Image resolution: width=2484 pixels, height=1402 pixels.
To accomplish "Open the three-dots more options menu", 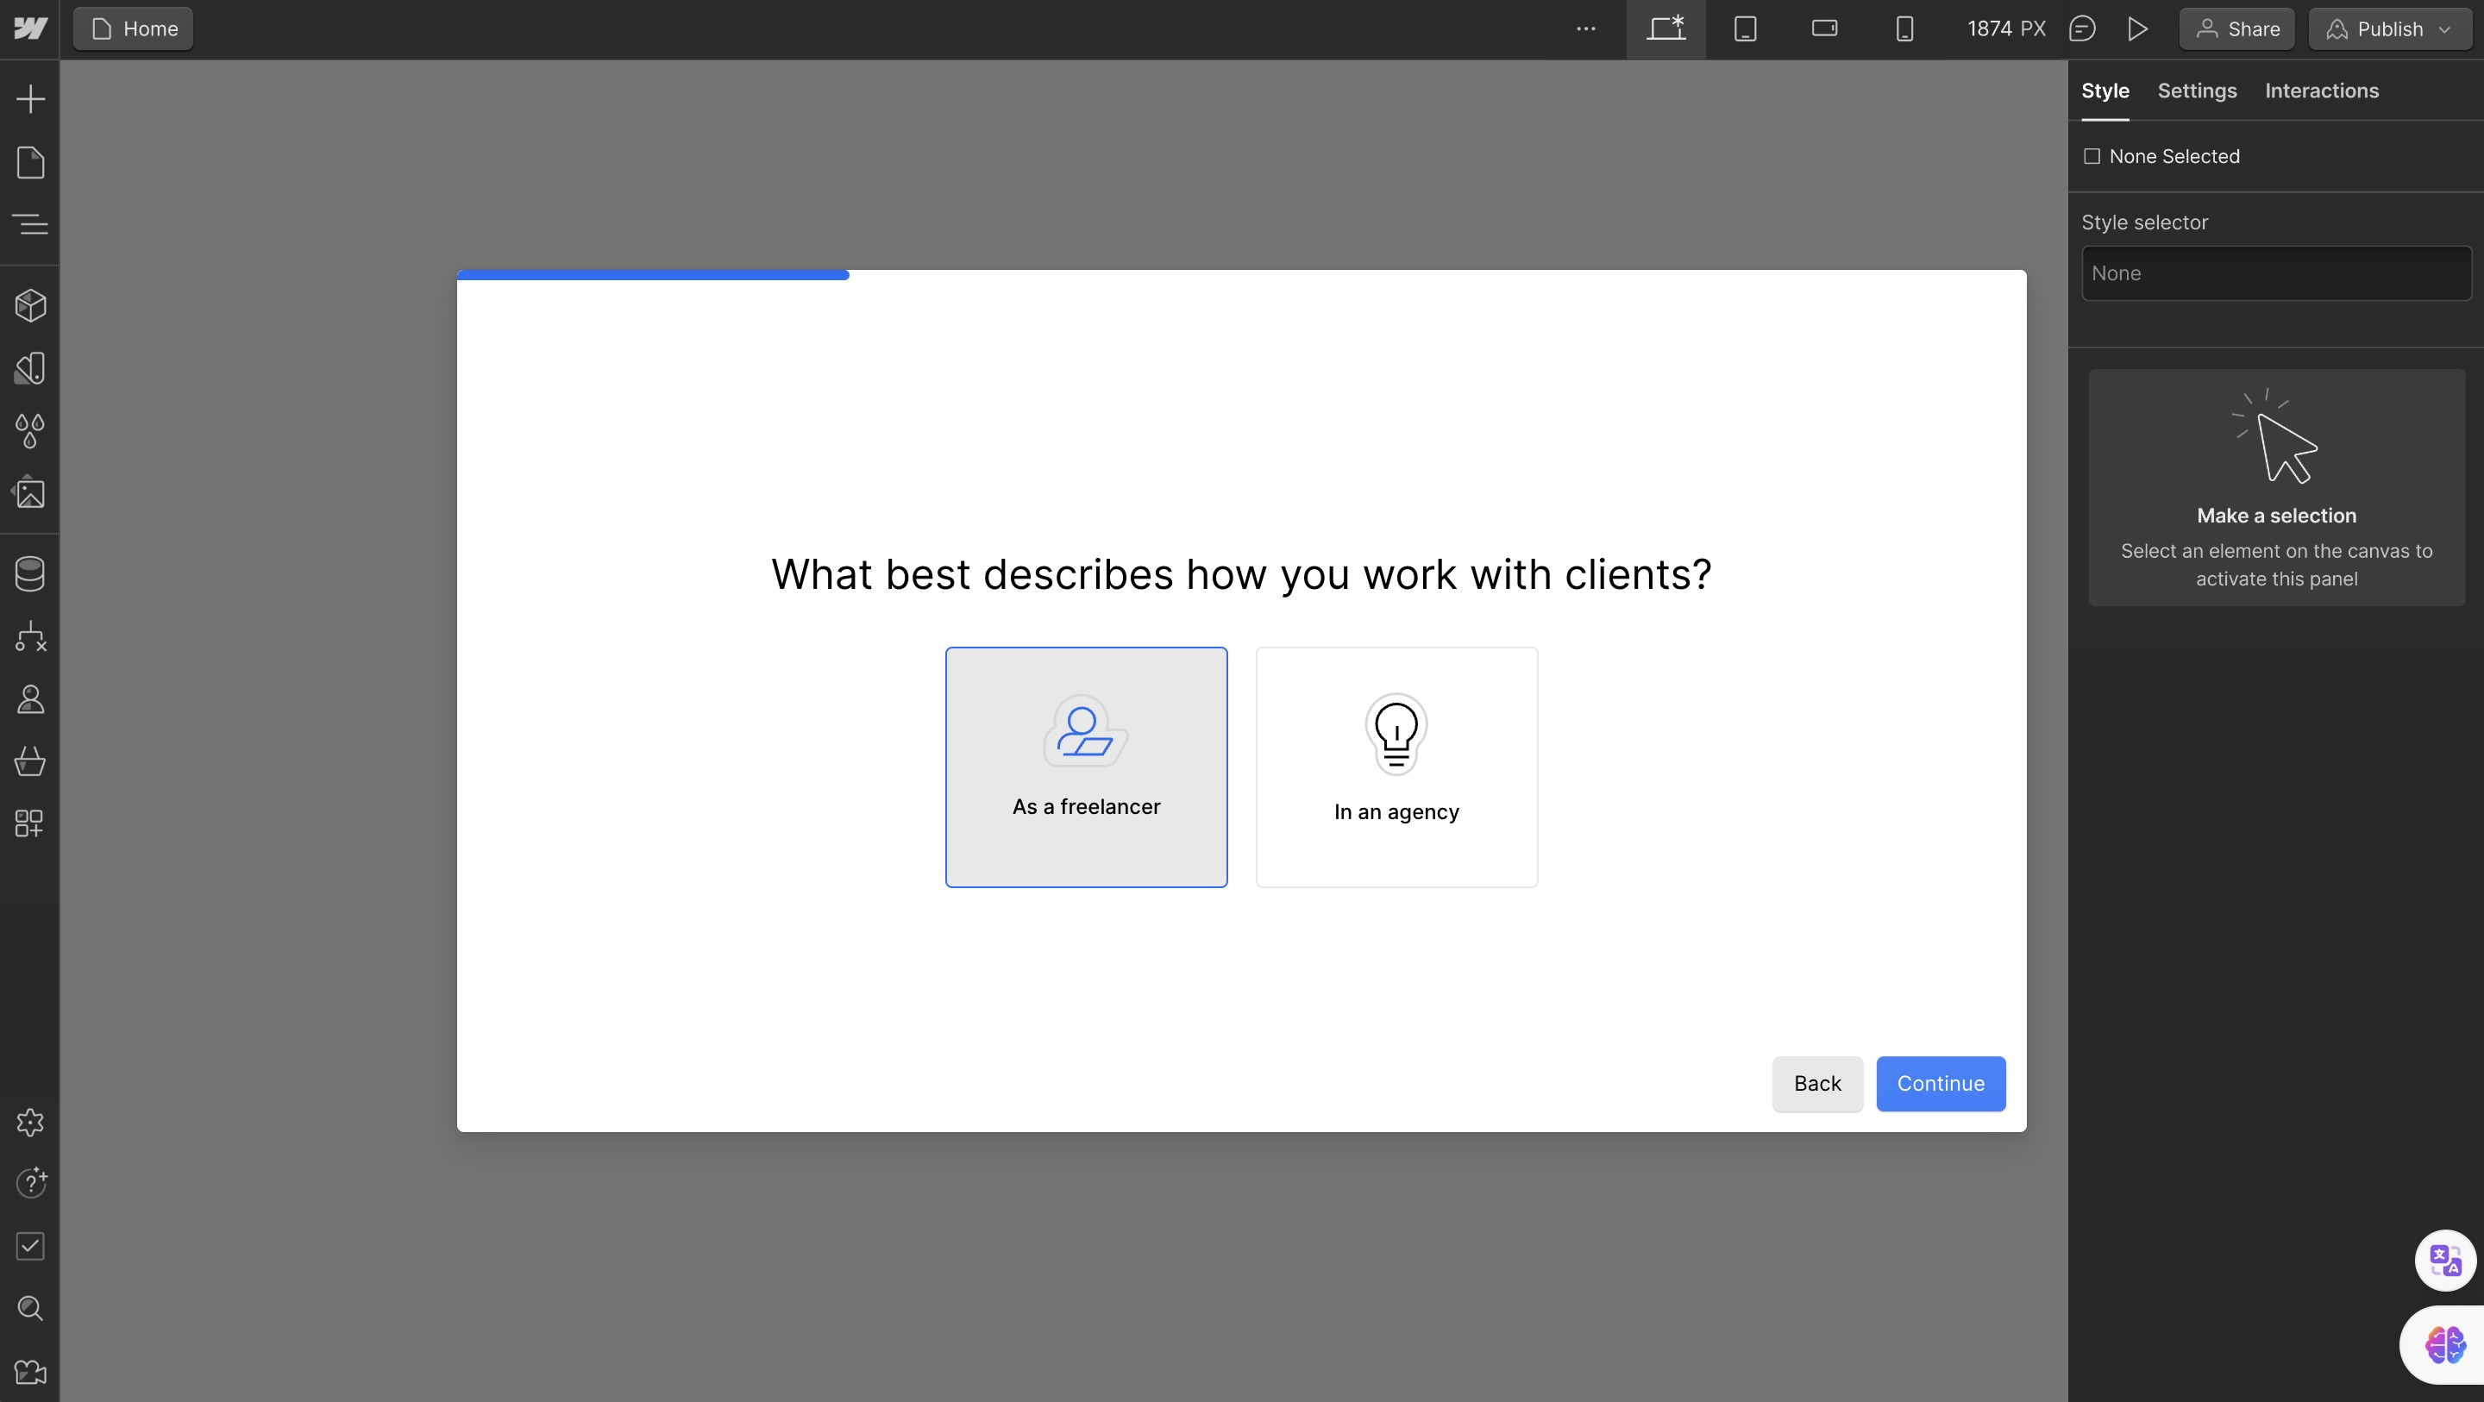I will coord(1585,29).
